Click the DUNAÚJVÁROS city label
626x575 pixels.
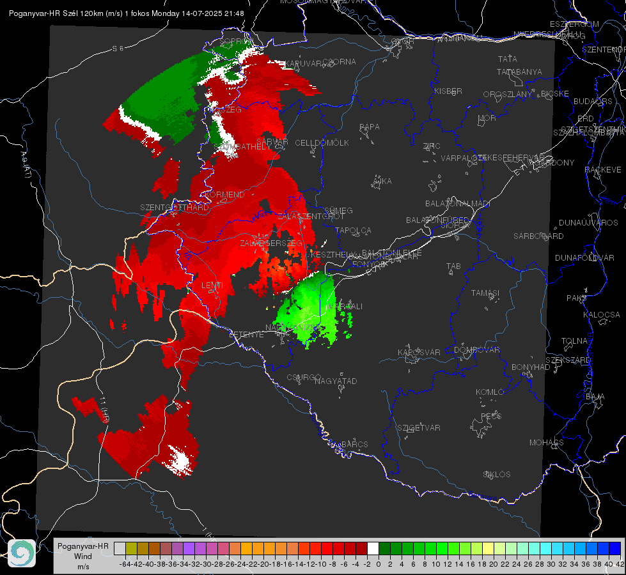588,223
